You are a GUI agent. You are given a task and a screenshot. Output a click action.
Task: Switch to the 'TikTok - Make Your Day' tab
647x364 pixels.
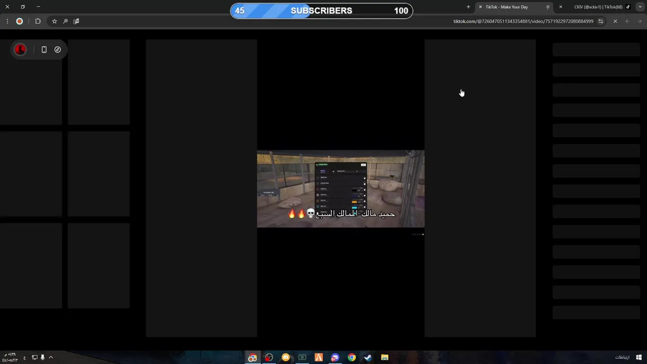point(514,7)
